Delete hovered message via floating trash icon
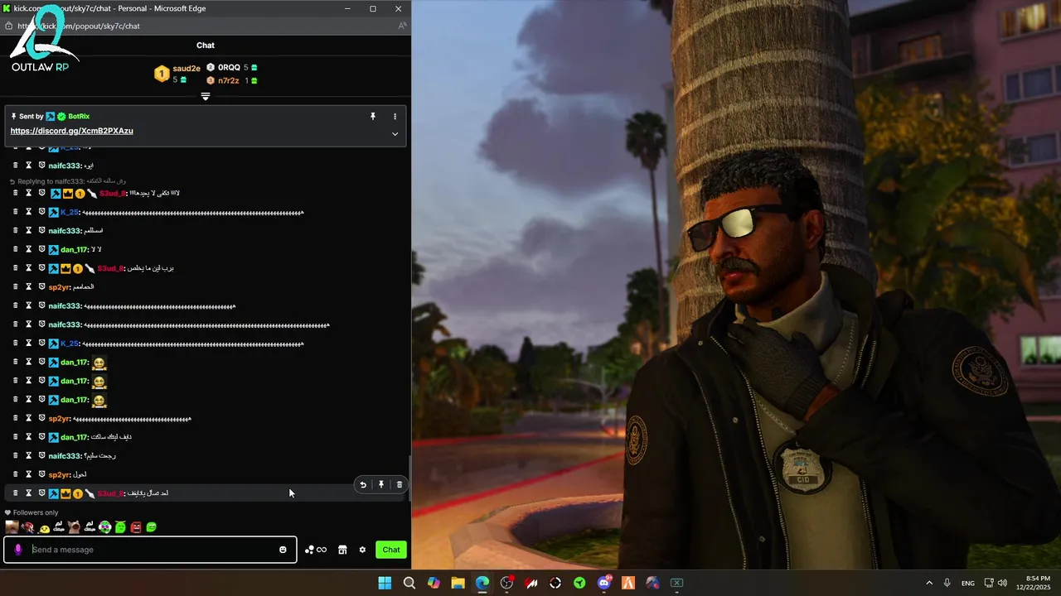The width and height of the screenshot is (1061, 596). tap(400, 485)
